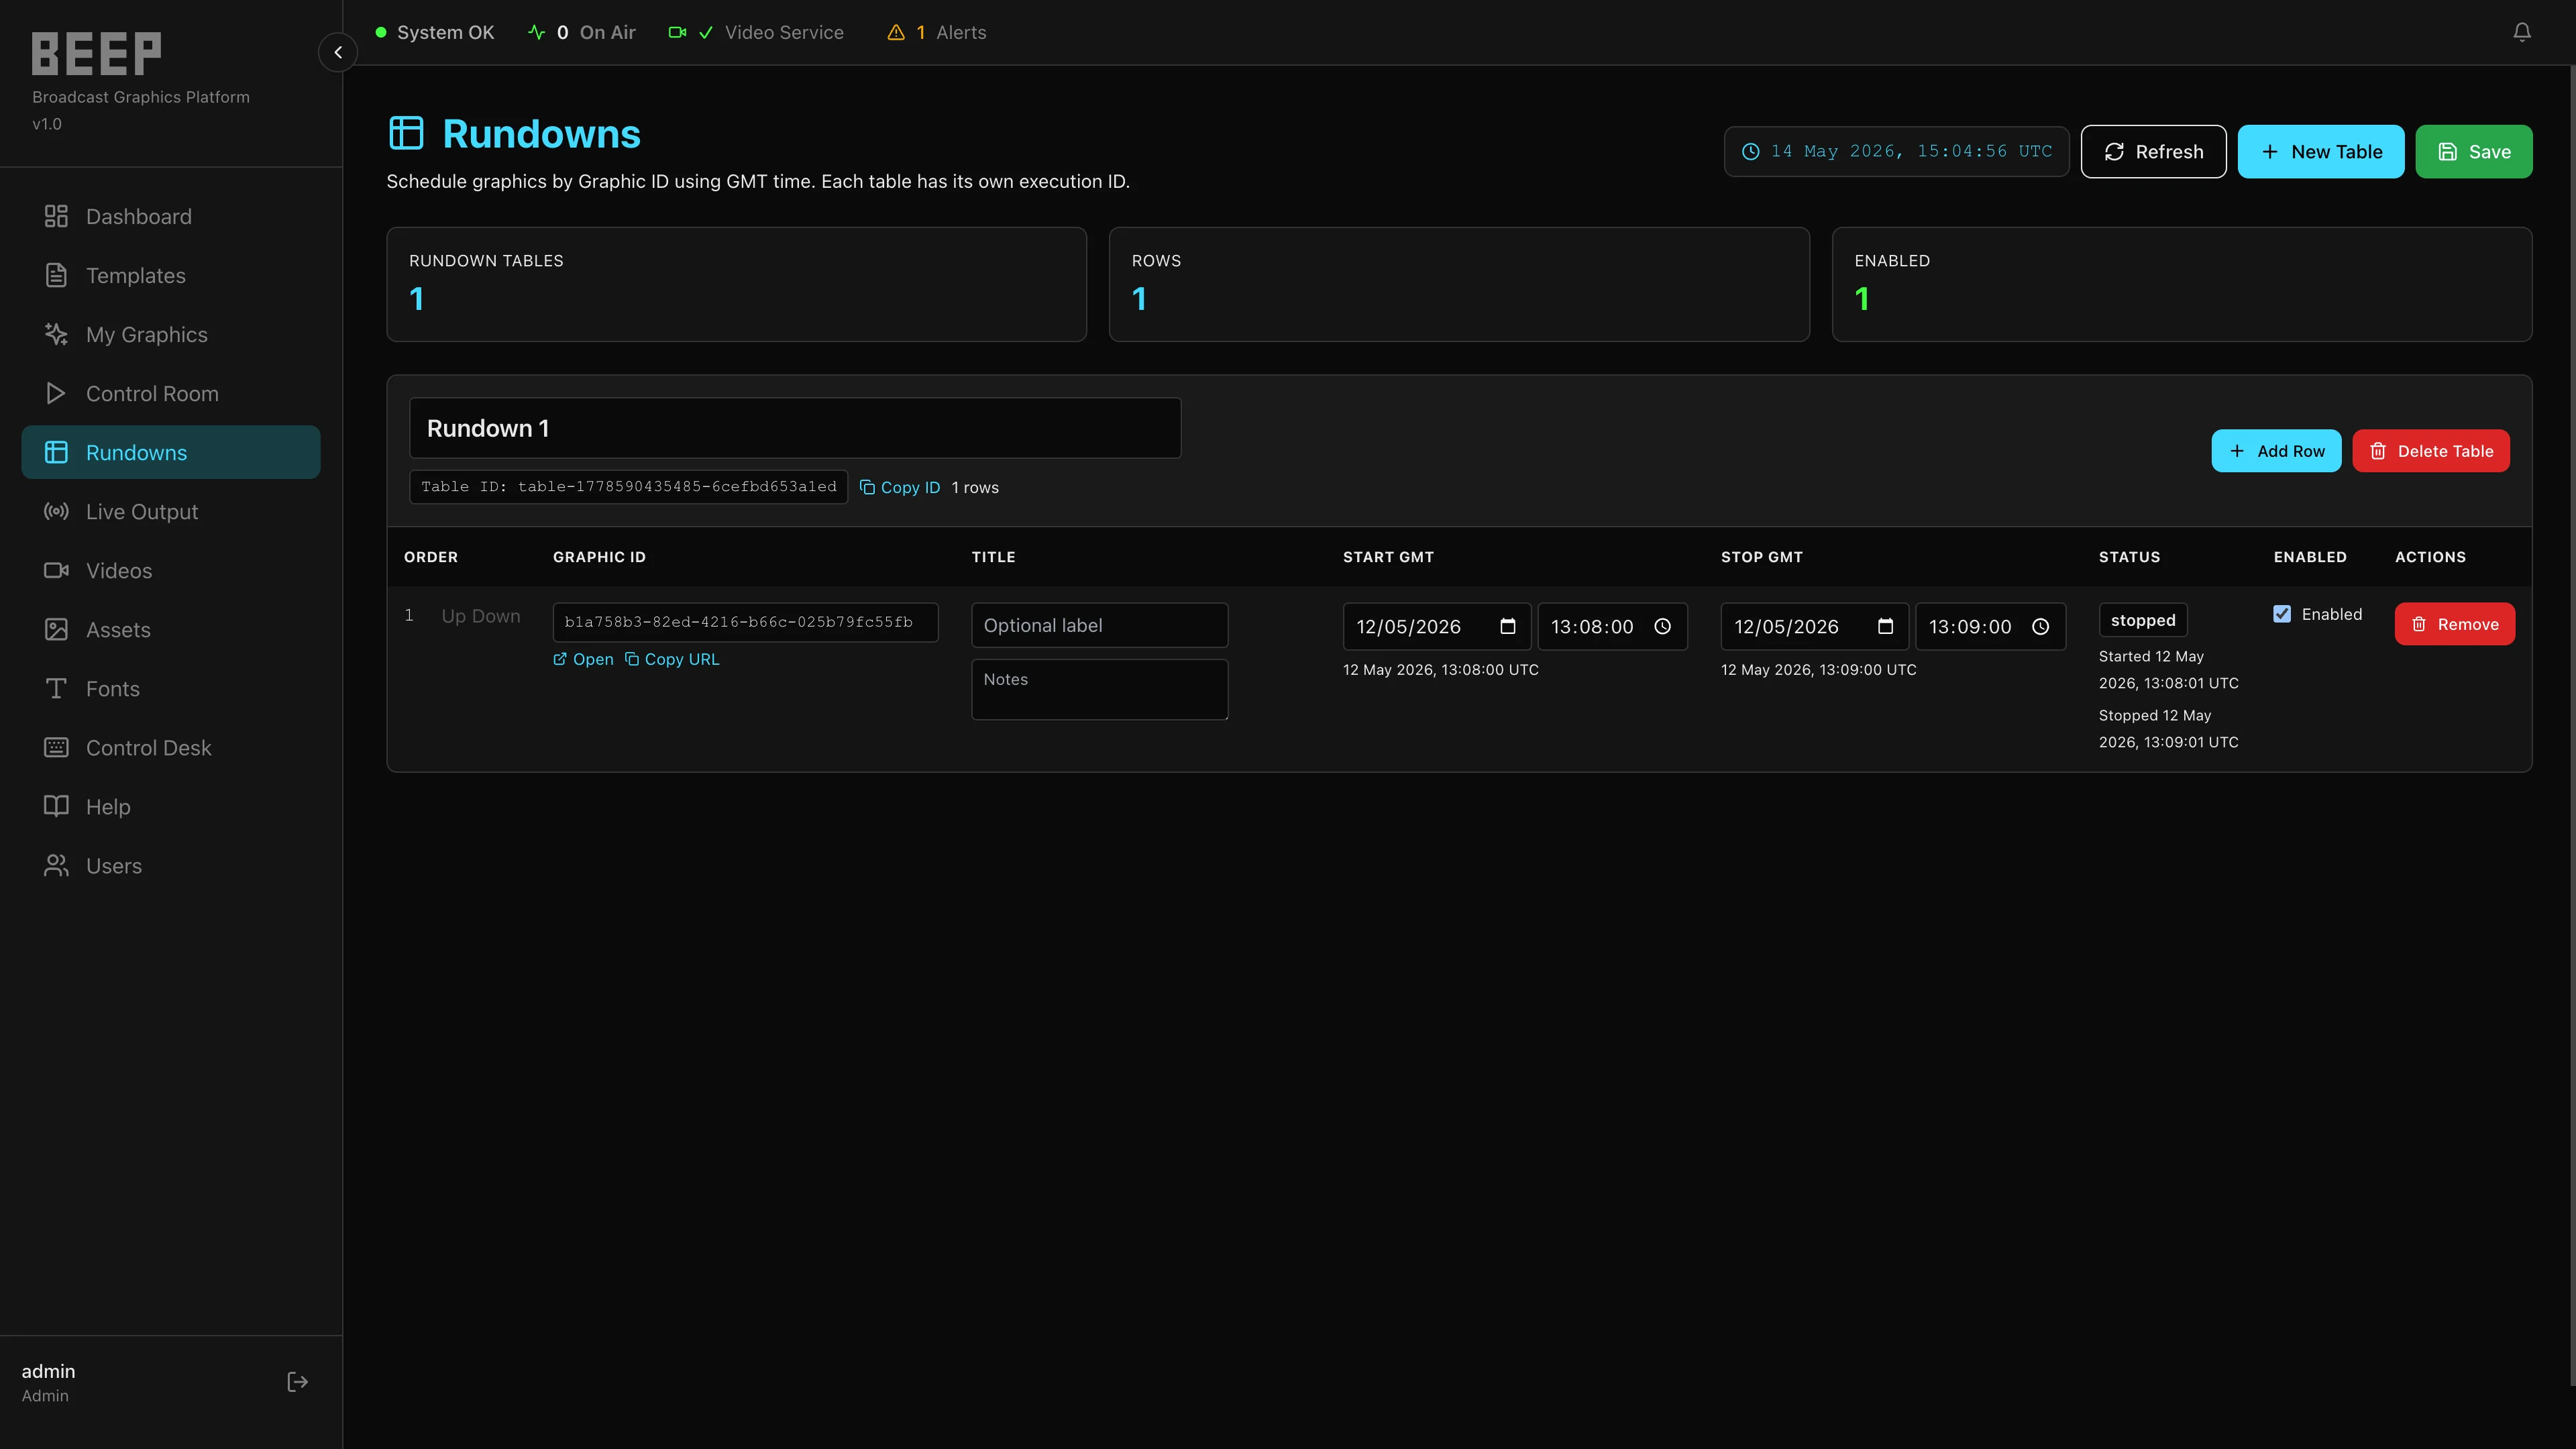Open the Start GMT time clock picker
2576x1449 pixels.
pos(1663,626)
